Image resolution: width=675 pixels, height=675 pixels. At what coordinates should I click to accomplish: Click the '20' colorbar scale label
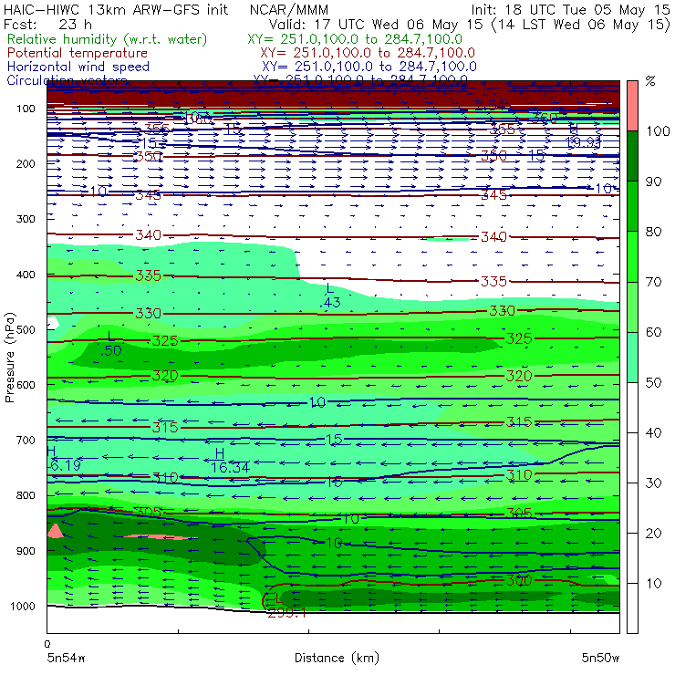(x=653, y=534)
